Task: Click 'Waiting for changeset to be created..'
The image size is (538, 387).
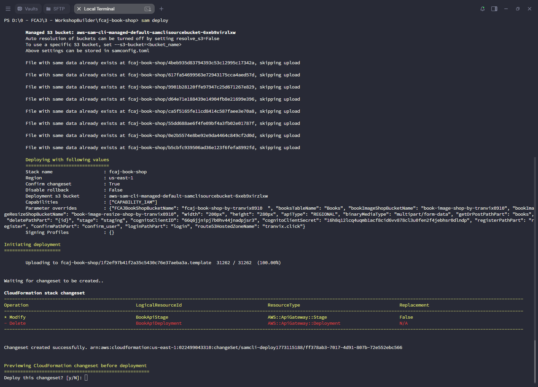Action: (54, 281)
